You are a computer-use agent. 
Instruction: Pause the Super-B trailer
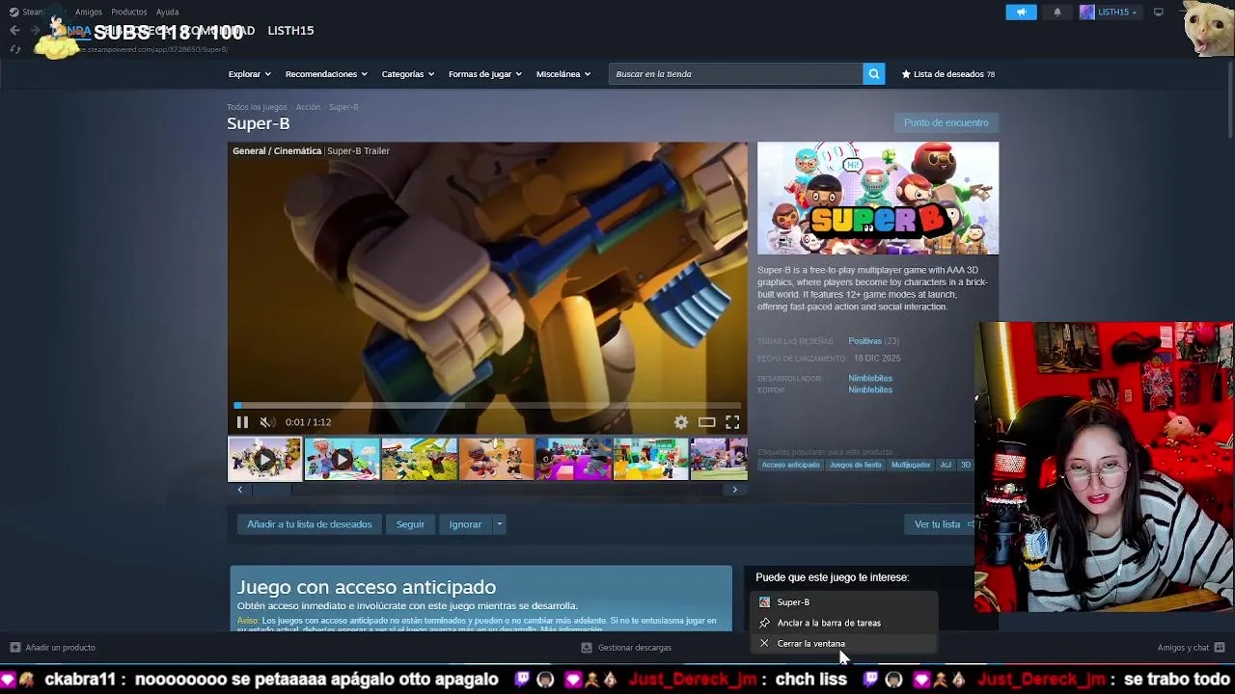242,422
